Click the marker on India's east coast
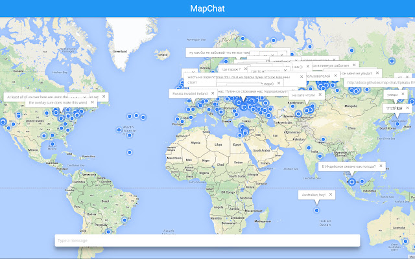This screenshot has width=415, height=259. coord(320,156)
